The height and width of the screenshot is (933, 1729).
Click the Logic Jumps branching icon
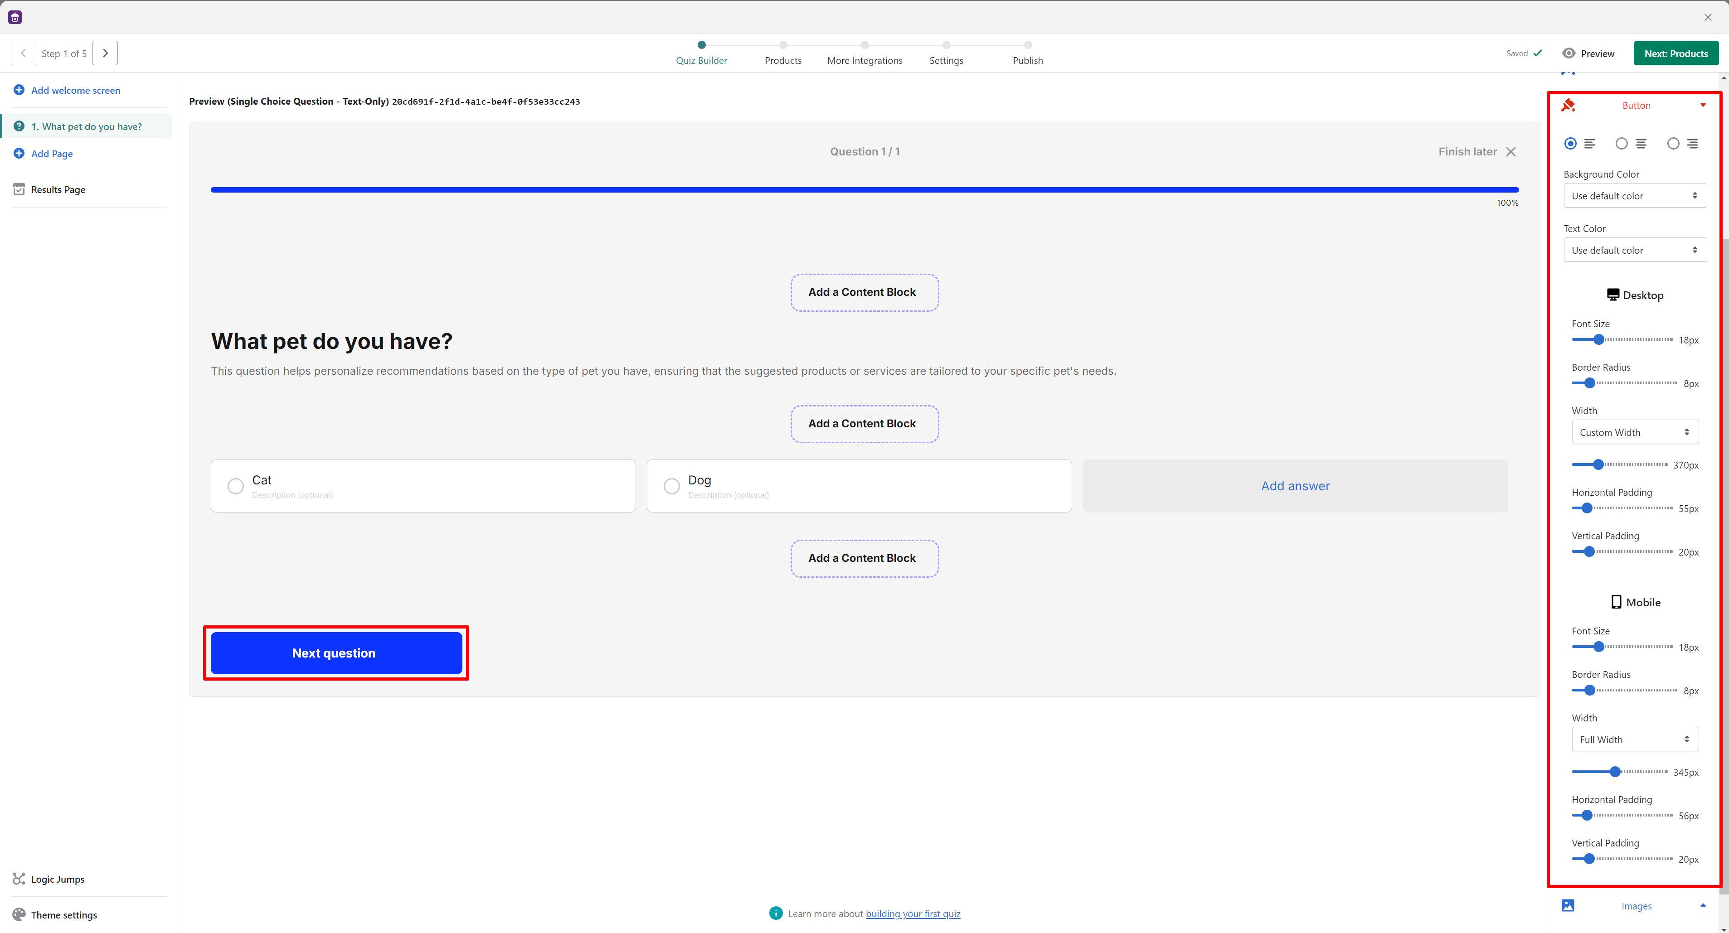tap(19, 879)
